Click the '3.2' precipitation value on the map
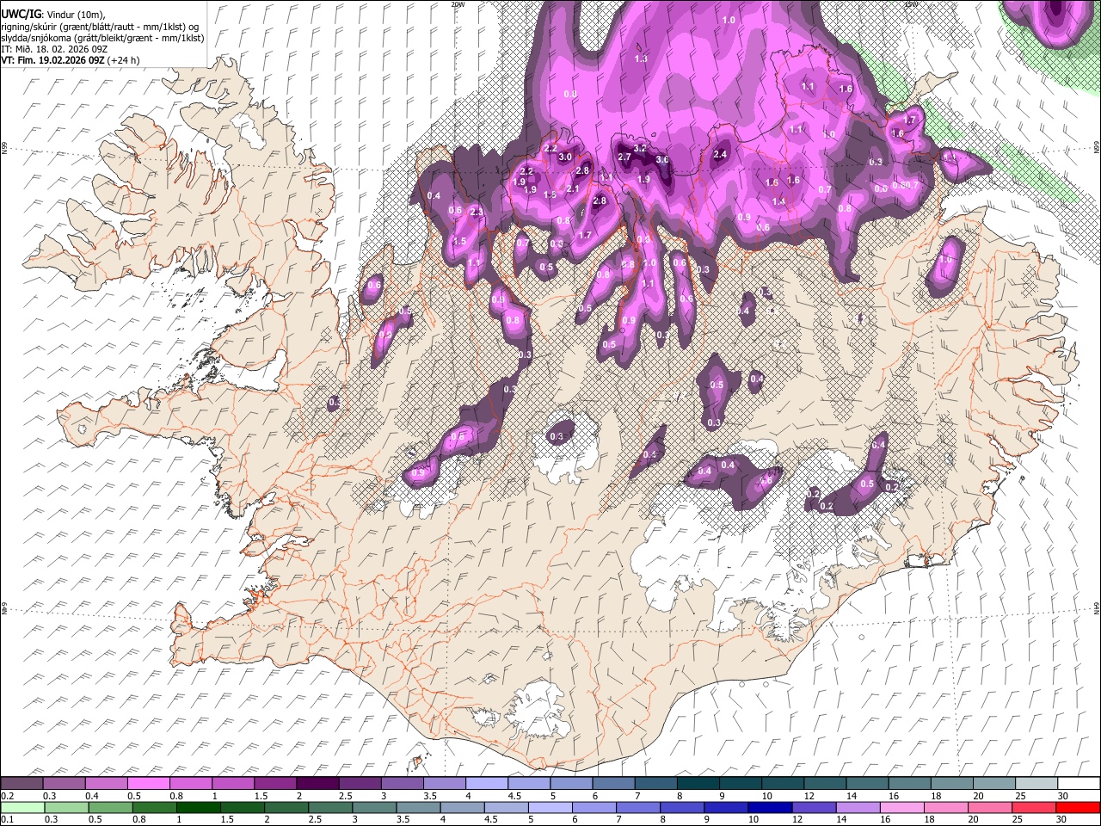This screenshot has height=826, width=1101. 640,148
